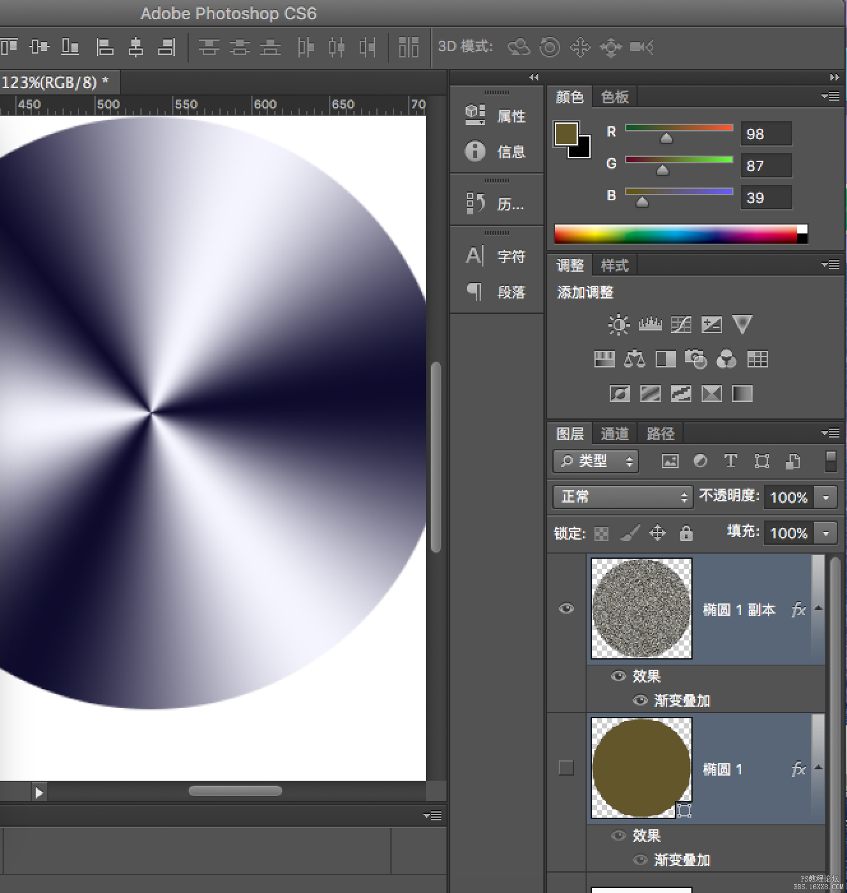Add a Hue/Saturation adjustment

click(604, 359)
